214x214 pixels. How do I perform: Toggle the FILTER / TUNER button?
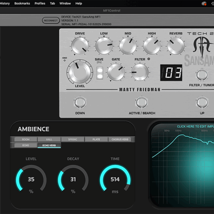(x=202, y=75)
